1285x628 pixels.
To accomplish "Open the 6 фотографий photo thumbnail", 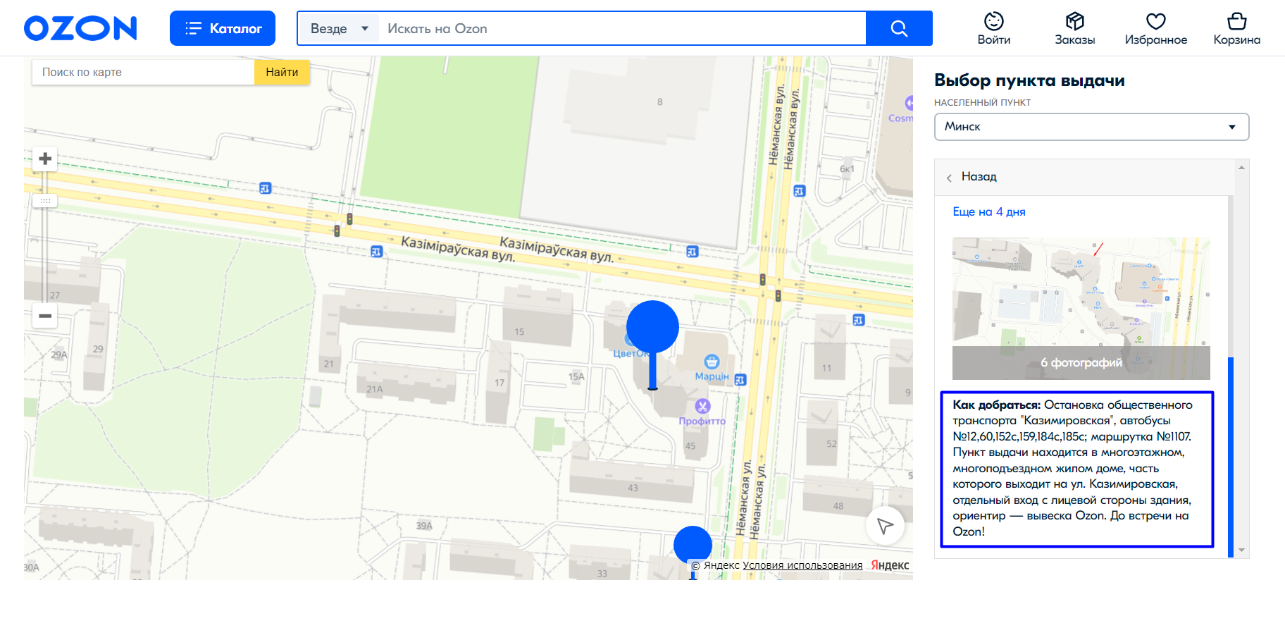I will click(x=1081, y=309).
